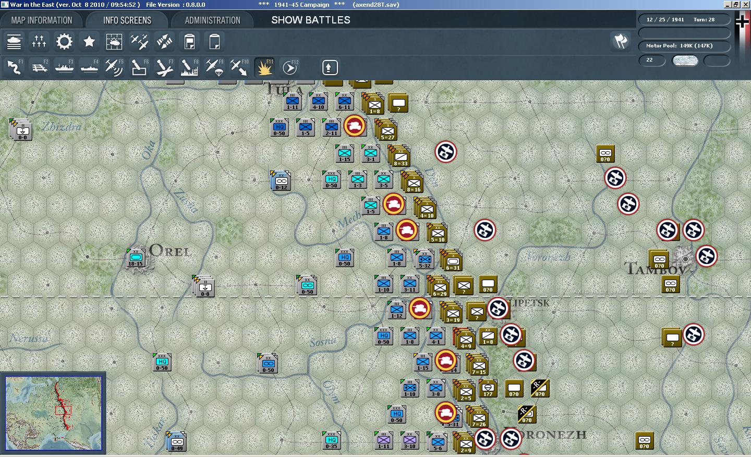The image size is (751, 457).
Task: Select F3 naval transport mode
Action: pos(64,67)
